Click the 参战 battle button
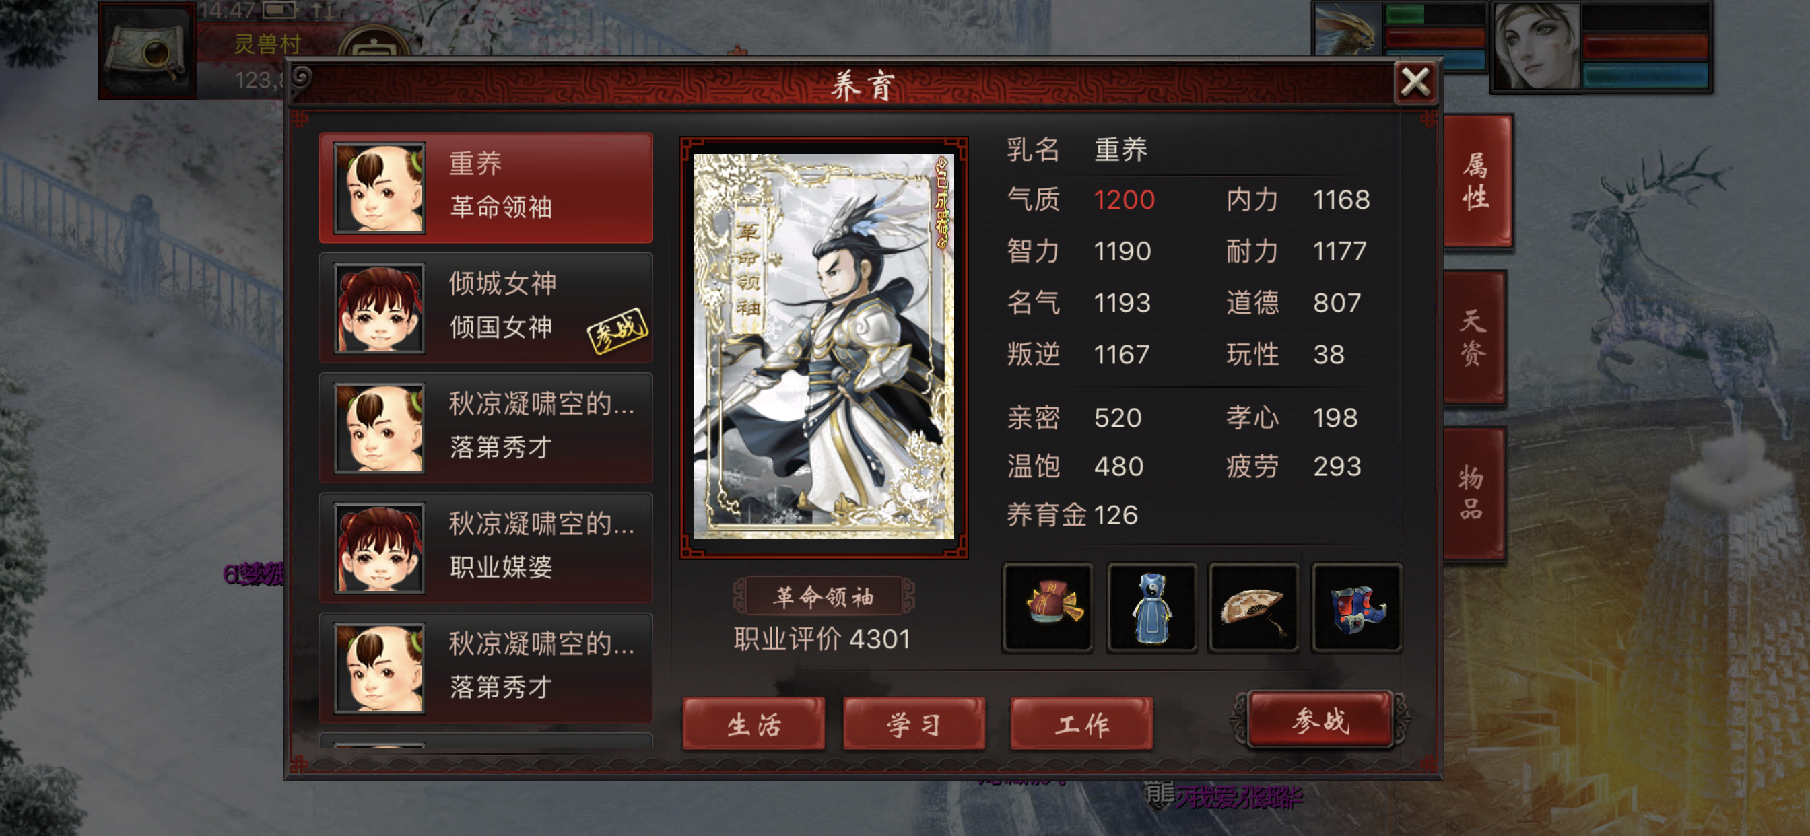 point(1320,720)
